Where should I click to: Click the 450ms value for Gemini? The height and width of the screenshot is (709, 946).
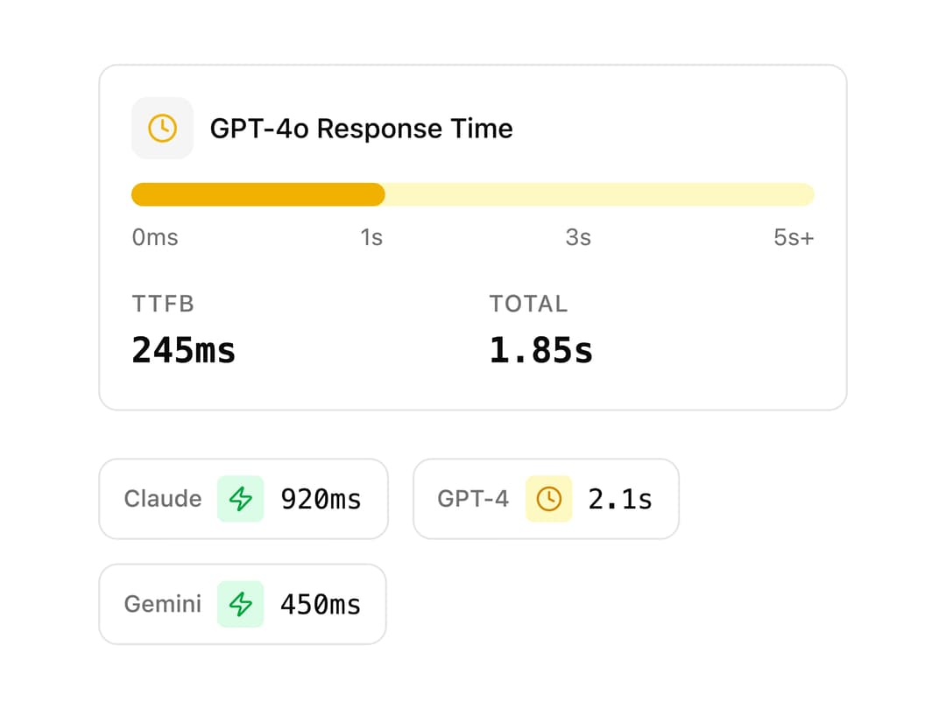coord(321,605)
